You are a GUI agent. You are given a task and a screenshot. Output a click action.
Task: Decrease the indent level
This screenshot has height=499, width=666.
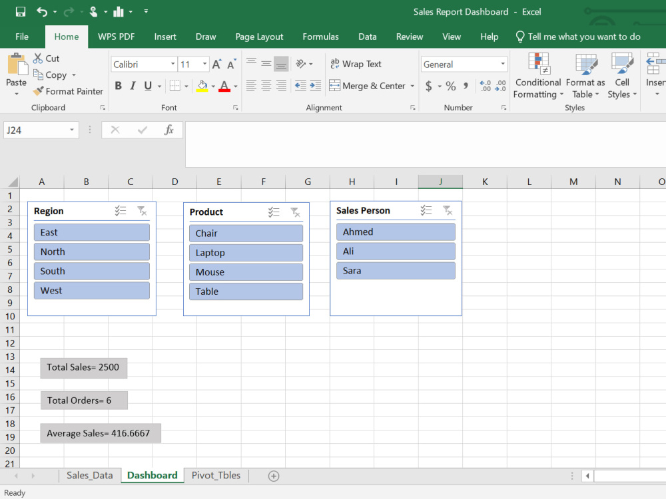tap(301, 86)
